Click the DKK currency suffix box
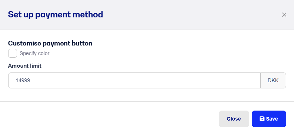Image resolution: width=294 pixels, height=135 pixels. (x=273, y=80)
